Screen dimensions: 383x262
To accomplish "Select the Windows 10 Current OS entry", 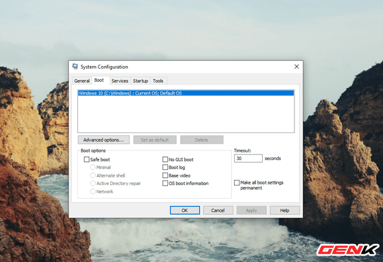I will tap(186, 93).
